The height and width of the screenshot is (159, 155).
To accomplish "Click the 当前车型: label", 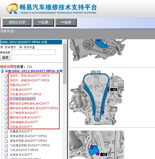I will pos(7,31).
